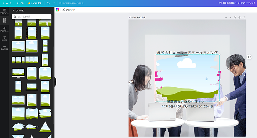
Task: Open the テキスト tab in the sidebar
Action: click(4, 39)
